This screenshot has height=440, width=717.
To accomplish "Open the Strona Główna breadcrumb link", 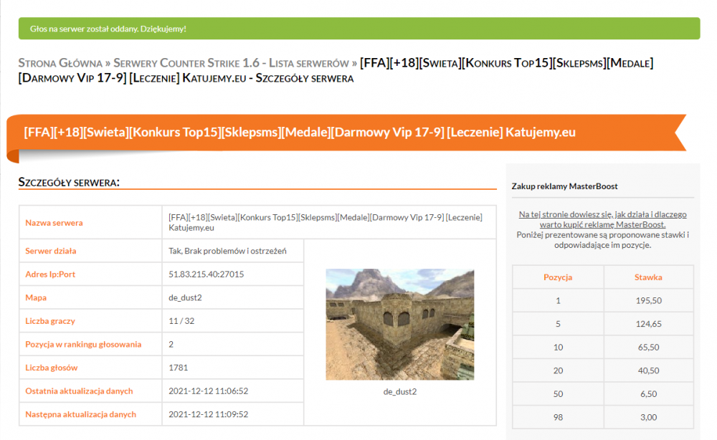I will point(60,62).
